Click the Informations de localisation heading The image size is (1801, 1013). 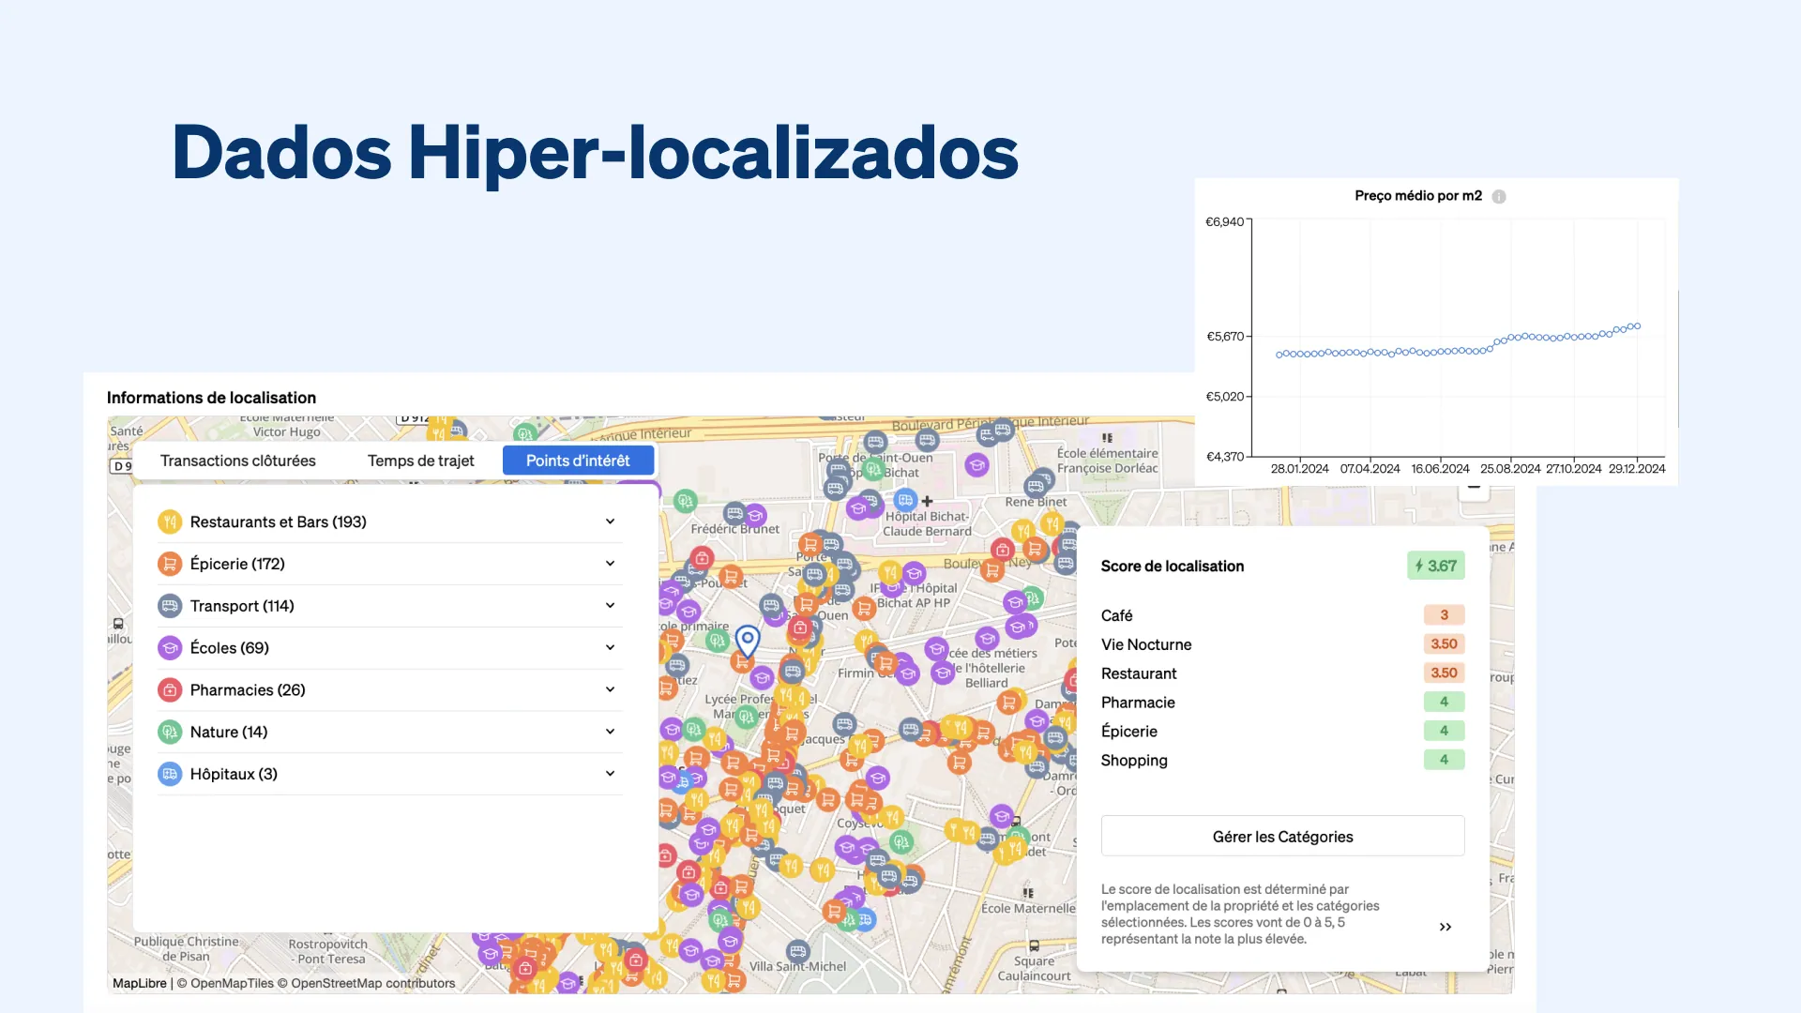(x=211, y=398)
